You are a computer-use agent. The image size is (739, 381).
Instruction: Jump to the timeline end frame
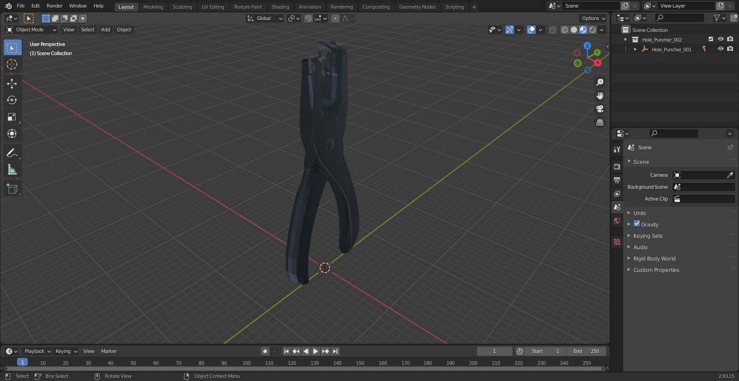pyautogui.click(x=335, y=351)
